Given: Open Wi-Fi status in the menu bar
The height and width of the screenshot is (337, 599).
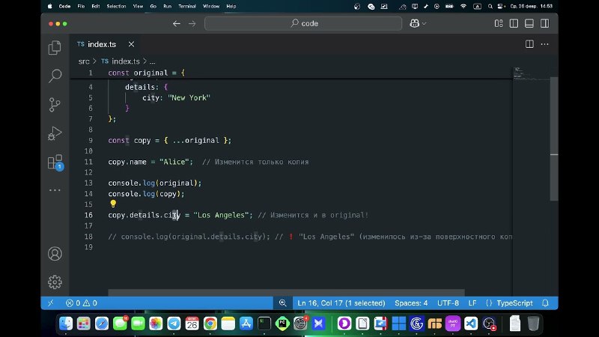Looking at the screenshot, I should pos(463,6).
